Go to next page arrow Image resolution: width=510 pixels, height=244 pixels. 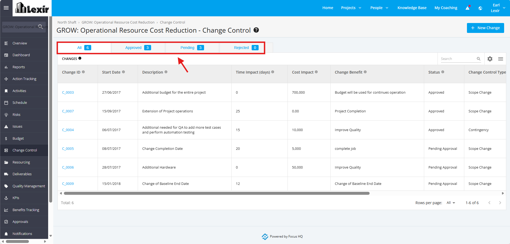[500, 203]
